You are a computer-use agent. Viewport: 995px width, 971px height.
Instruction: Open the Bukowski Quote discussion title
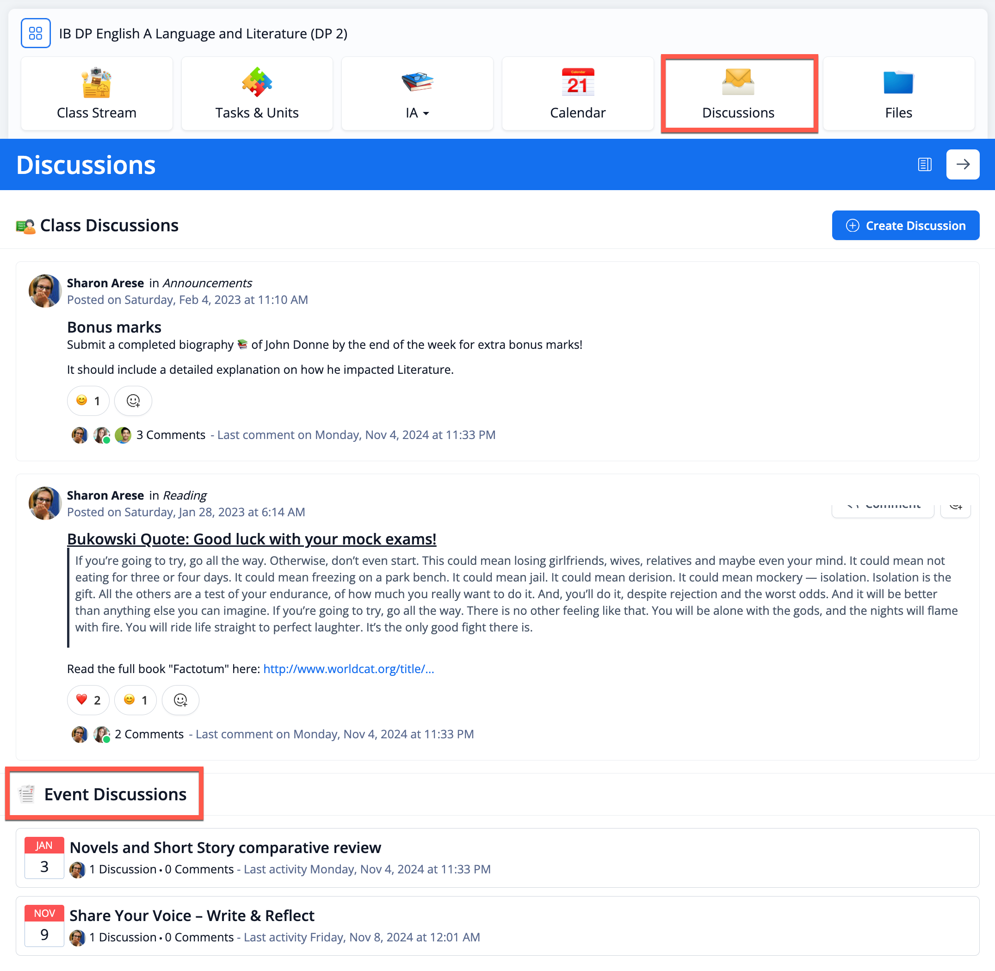252,538
